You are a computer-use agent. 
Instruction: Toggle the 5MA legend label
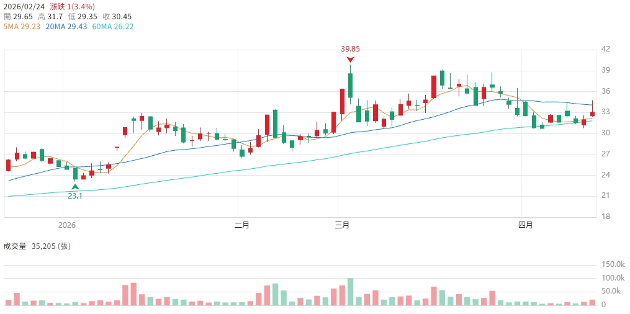coord(22,27)
